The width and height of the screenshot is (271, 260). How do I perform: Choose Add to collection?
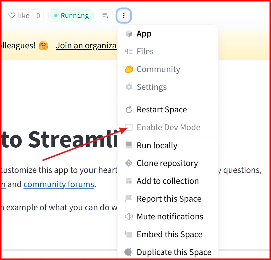tap(168, 181)
